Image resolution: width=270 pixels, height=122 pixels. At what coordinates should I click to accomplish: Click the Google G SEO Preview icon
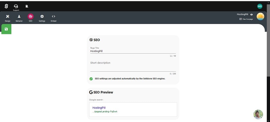(91, 92)
